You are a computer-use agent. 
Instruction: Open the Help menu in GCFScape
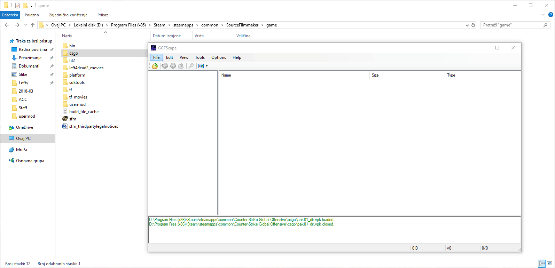click(237, 57)
